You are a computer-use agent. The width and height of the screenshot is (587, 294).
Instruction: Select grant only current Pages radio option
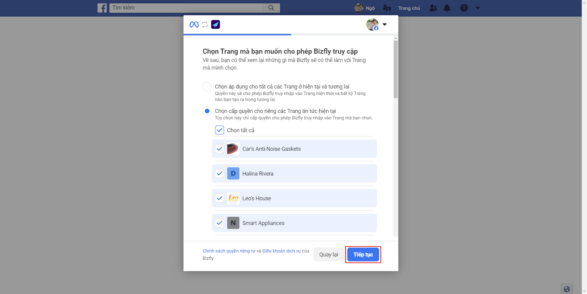207,111
